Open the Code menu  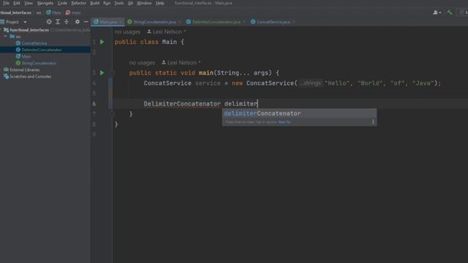click(62, 3)
